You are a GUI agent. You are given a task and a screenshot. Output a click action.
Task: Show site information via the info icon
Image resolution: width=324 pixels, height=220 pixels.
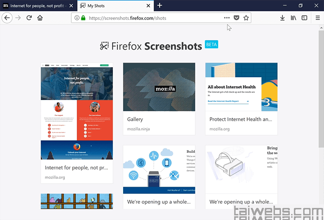point(77,18)
